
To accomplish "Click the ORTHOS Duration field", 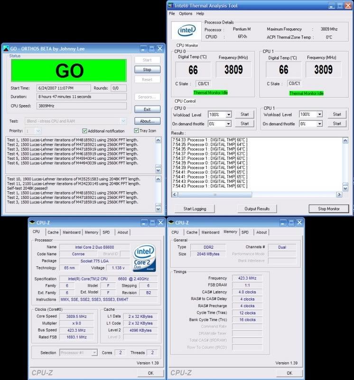I will point(82,97).
